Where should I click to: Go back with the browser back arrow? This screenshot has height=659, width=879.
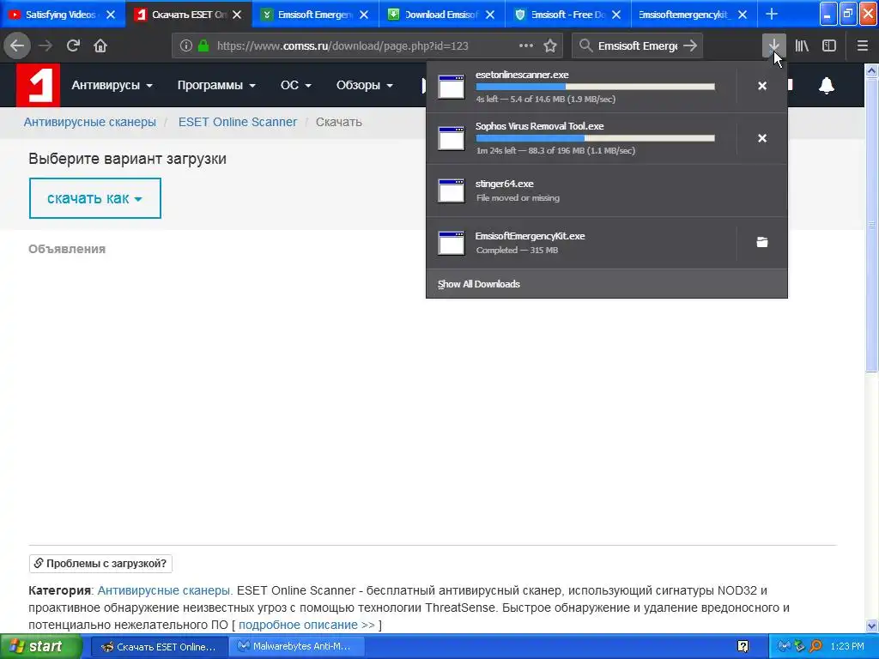pyautogui.click(x=17, y=45)
